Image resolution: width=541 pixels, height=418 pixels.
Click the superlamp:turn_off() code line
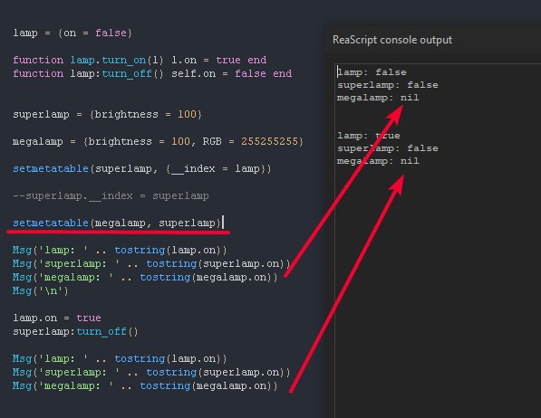coord(75,331)
